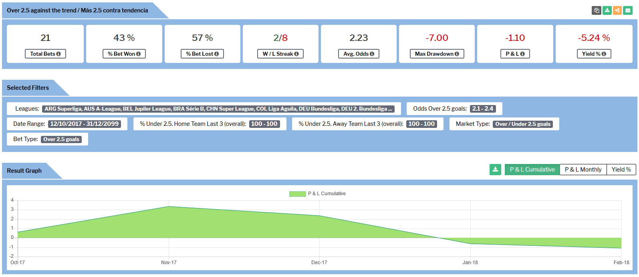Open the W / L Streak info icon
The height and width of the screenshot is (277, 639).
(296, 54)
